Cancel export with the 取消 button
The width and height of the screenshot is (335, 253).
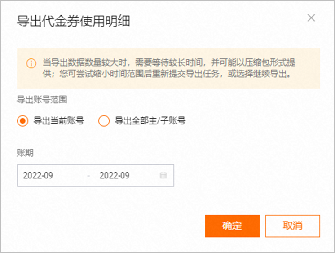292,226
